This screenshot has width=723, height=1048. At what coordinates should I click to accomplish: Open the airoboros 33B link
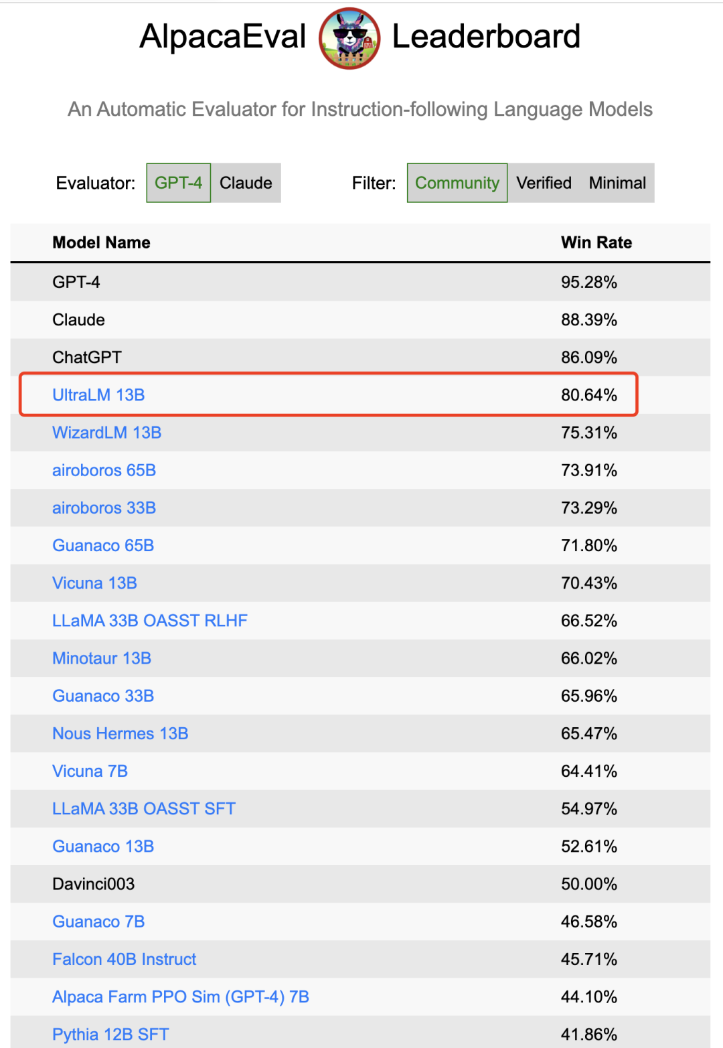pos(104,508)
